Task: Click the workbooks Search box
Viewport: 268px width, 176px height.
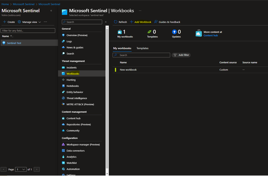Action: [x=141, y=55]
